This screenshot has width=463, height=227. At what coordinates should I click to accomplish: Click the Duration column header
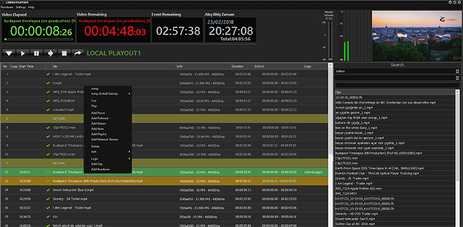[243, 67]
